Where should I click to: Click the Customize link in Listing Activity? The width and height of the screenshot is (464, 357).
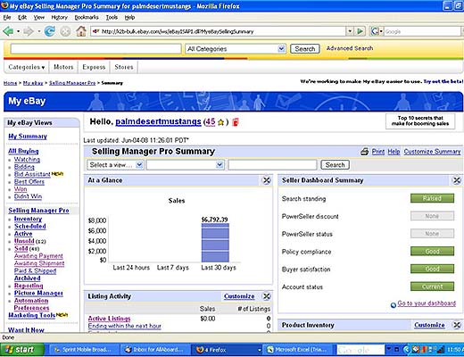click(x=239, y=296)
